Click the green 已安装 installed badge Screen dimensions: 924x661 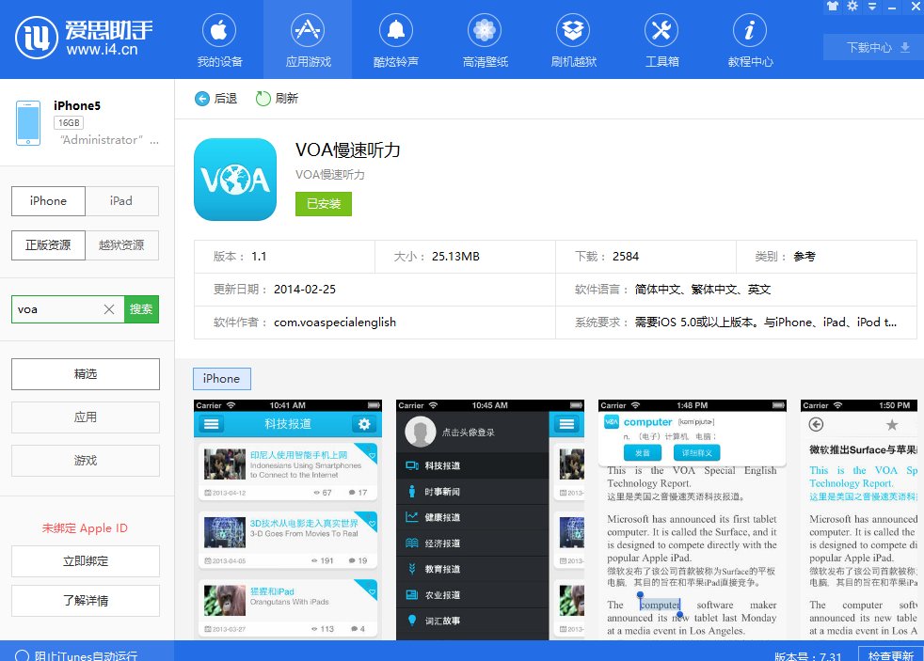[323, 203]
